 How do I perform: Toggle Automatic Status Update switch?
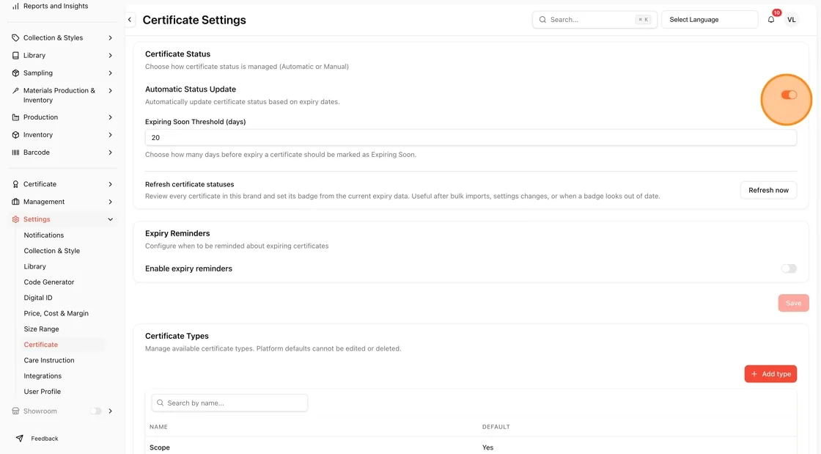pos(789,95)
